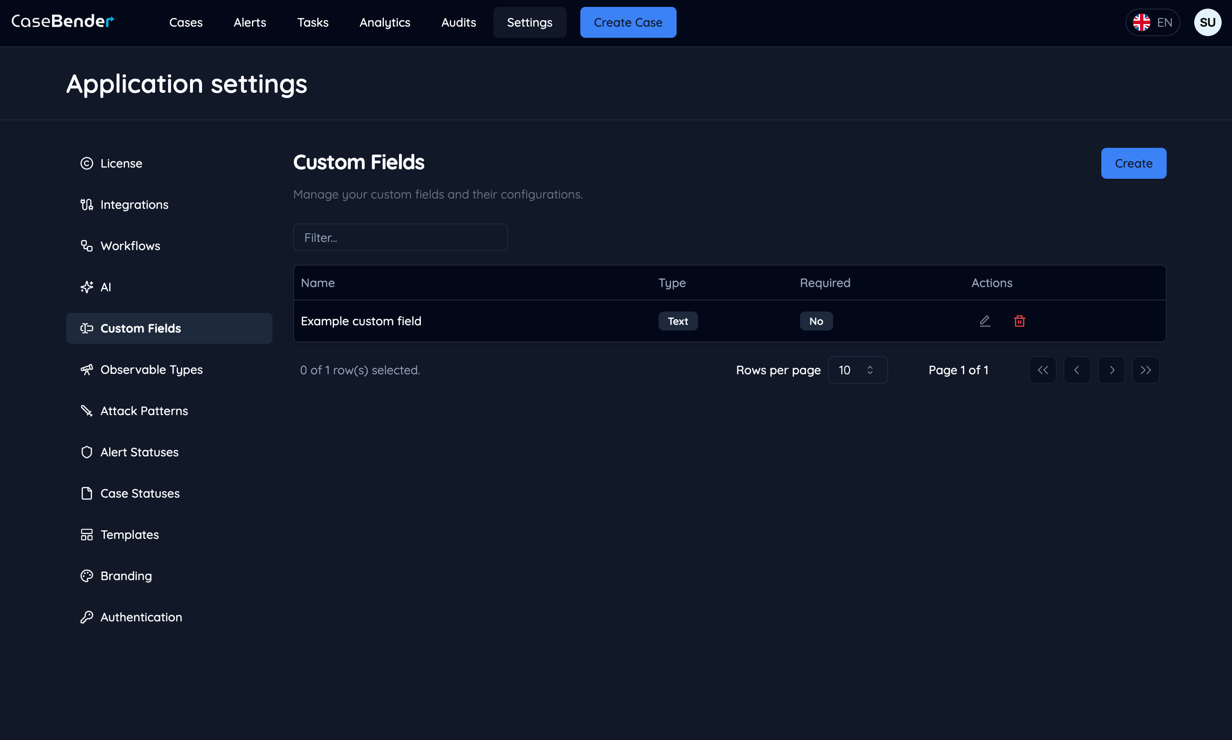1232x740 pixels.
Task: Select the Authentication key icon
Action: [x=86, y=617]
